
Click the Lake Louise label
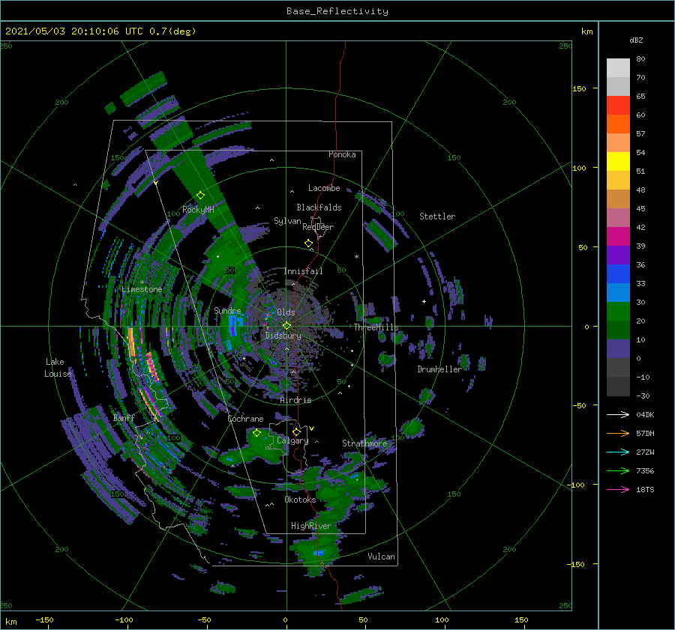(58, 368)
